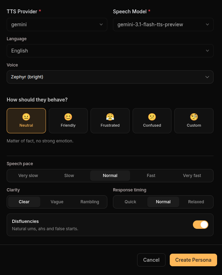Viewport: 222px width, 275px height.
Task: Pick the Frustrated steaming face emoji
Action: tap(110, 117)
